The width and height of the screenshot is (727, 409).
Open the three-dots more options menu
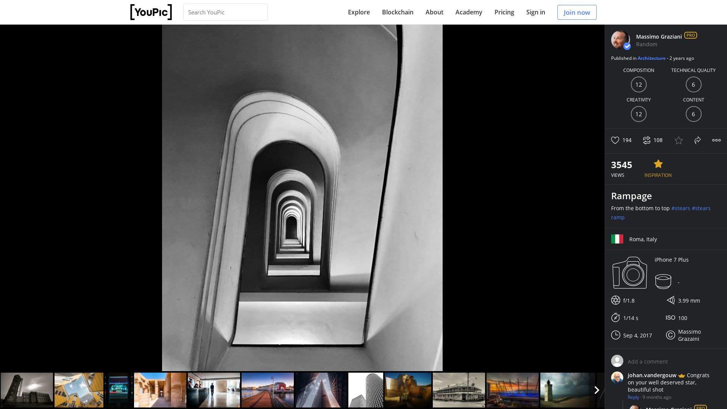(x=716, y=140)
